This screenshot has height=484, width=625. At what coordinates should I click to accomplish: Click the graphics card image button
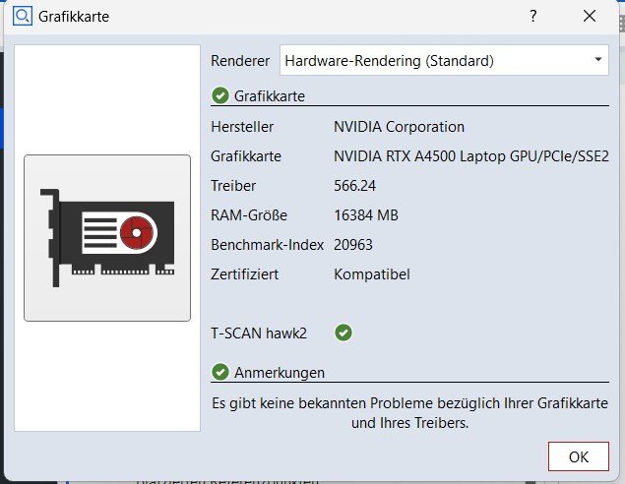coord(107,237)
